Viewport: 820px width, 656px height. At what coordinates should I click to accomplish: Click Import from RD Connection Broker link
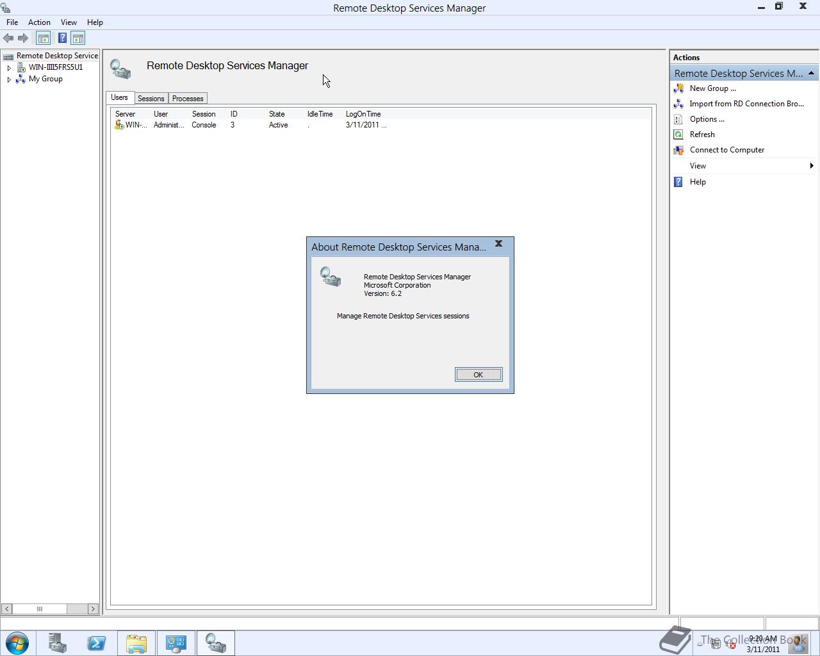click(746, 104)
